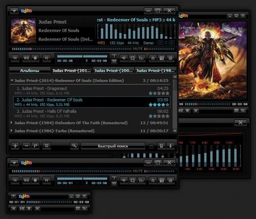Close the equalizer window
Viewport: 256px width, 219px height.
pos(241,123)
